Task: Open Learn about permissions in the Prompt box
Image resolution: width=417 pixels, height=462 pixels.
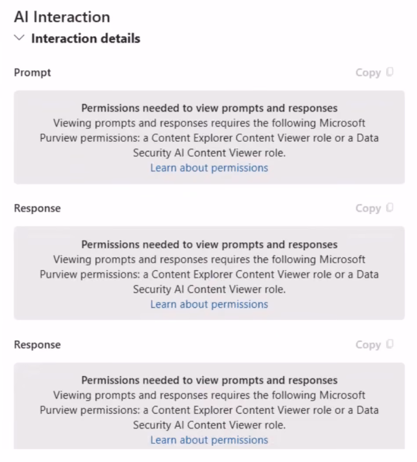Action: click(209, 168)
